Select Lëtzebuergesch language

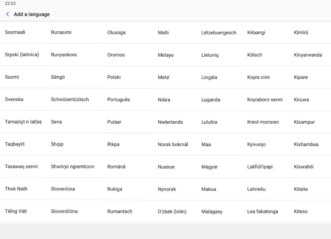219,33
